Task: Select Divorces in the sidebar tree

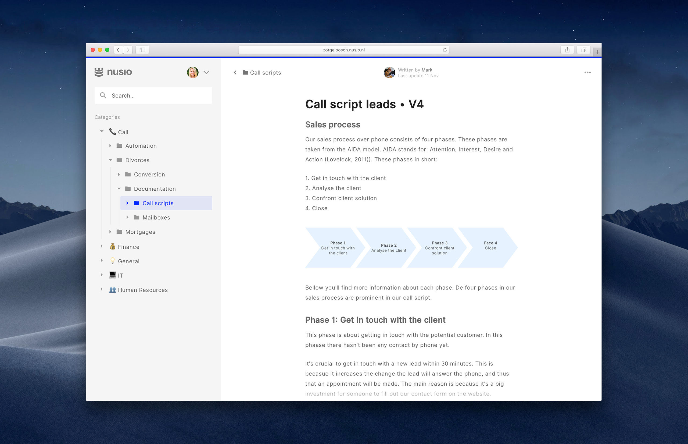Action: point(137,160)
